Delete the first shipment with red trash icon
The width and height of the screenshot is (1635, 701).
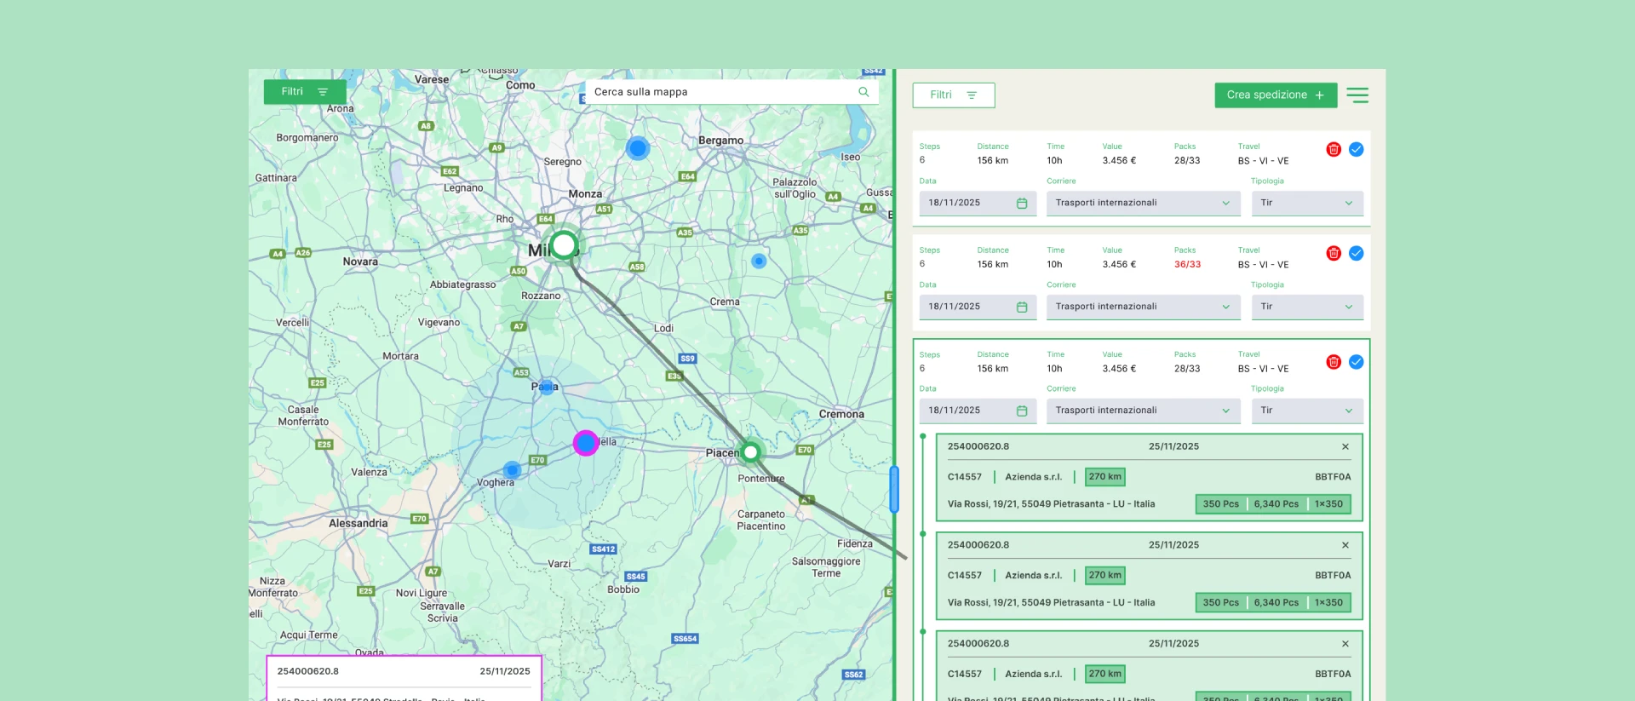(x=1334, y=150)
